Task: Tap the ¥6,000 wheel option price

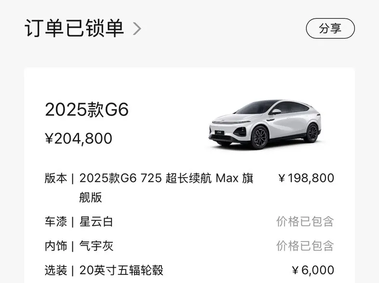Action: (x=313, y=270)
